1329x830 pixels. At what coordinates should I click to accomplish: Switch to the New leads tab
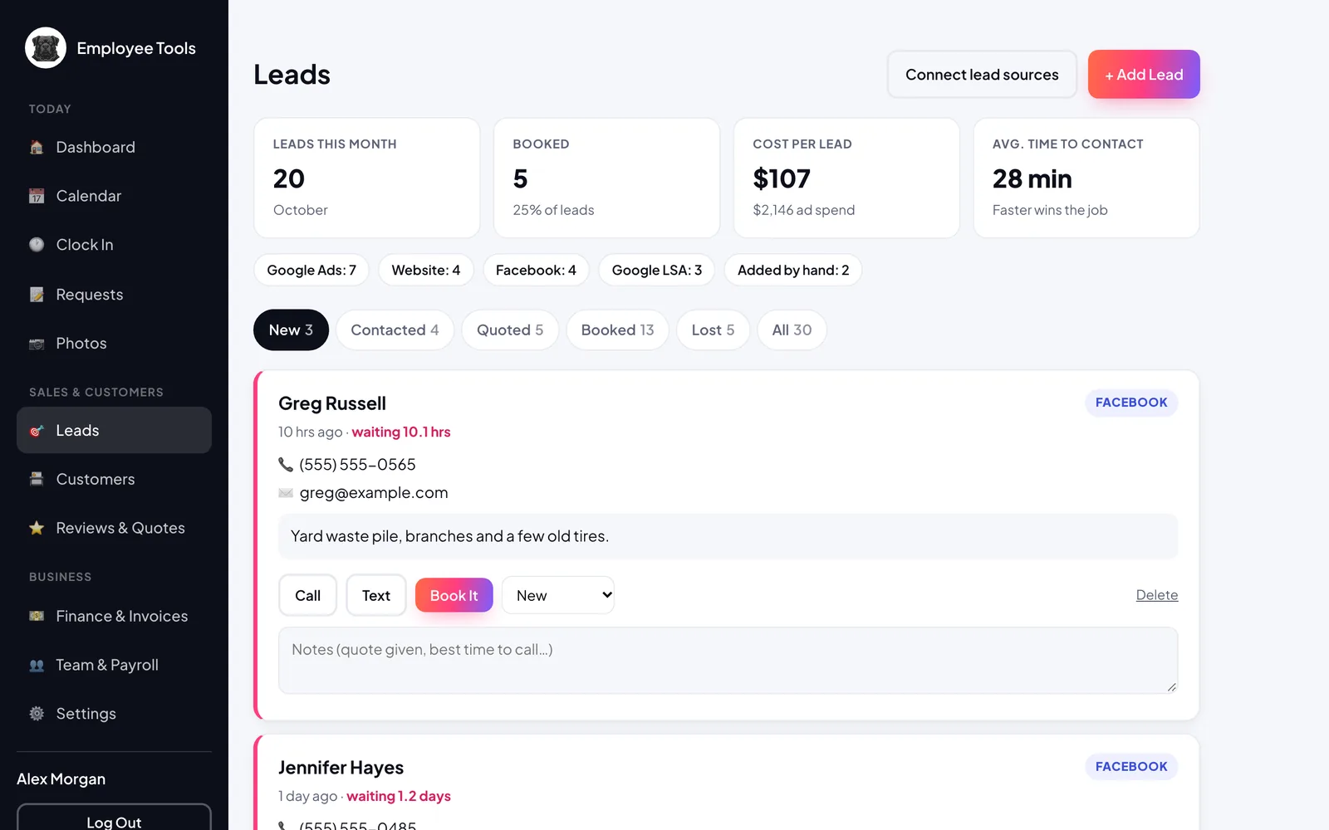[x=291, y=330]
